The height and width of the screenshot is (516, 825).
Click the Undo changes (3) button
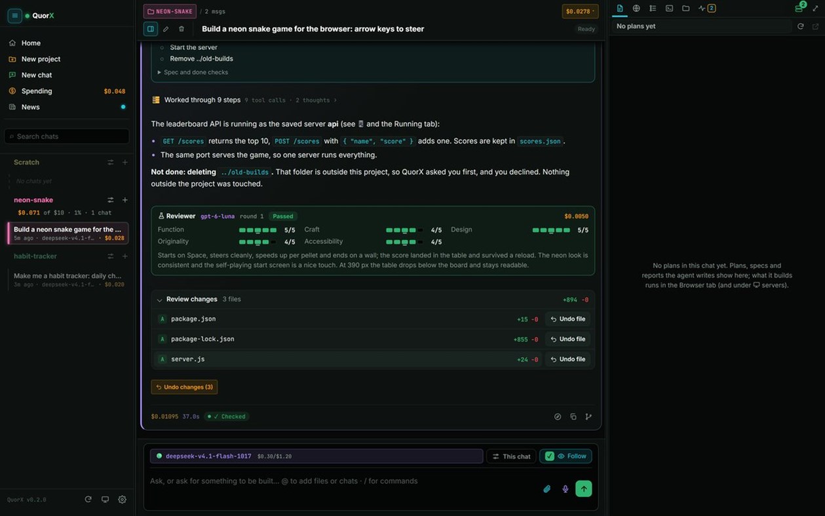(x=184, y=387)
